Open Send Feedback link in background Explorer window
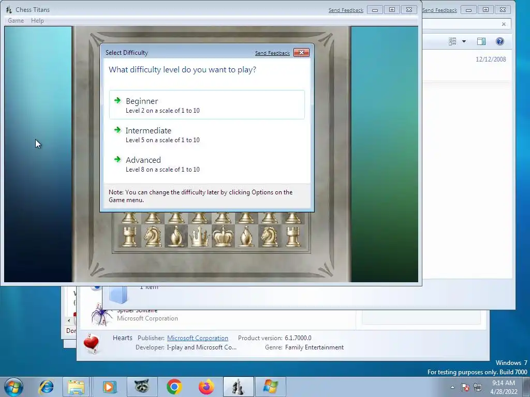This screenshot has width=530, height=397. (439, 10)
